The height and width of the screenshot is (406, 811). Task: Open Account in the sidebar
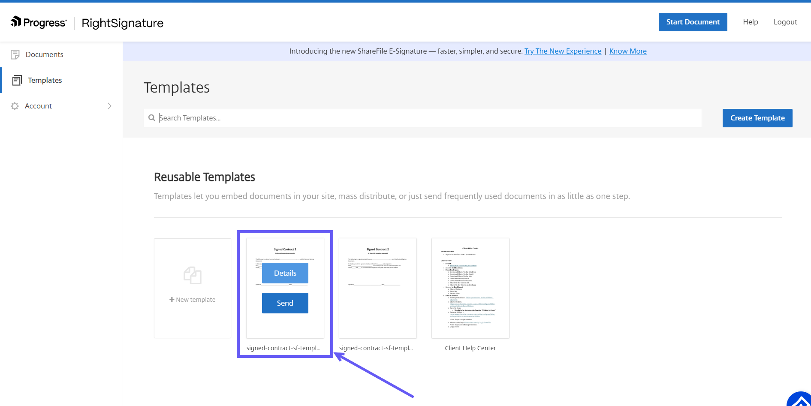tap(39, 106)
